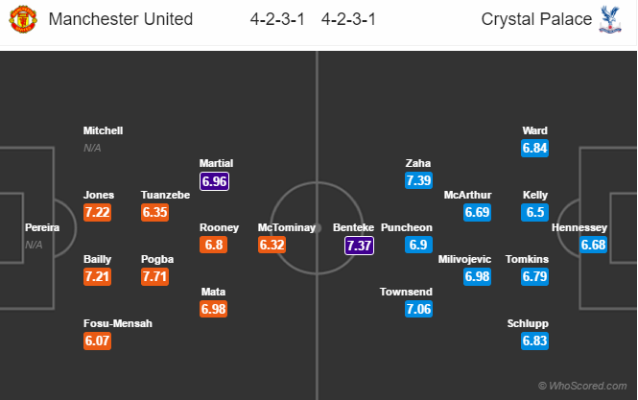Select Benteke's 7.37 rating badge
This screenshot has width=638, height=400.
click(x=359, y=246)
